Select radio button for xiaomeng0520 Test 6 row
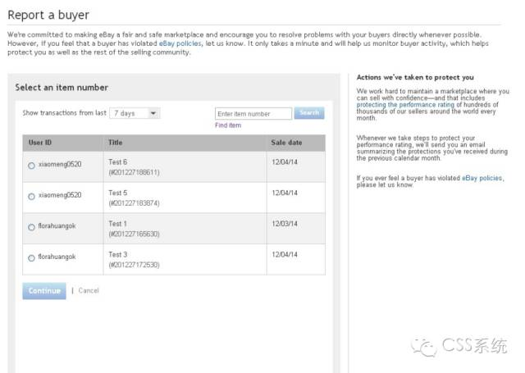525x373 pixels. pyautogui.click(x=31, y=166)
